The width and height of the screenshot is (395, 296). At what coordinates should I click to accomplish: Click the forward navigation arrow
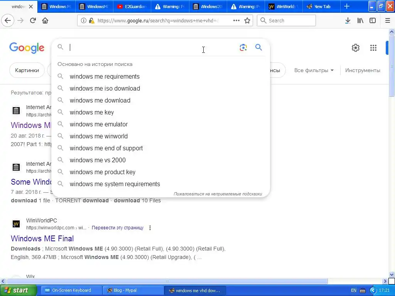click(x=21, y=20)
